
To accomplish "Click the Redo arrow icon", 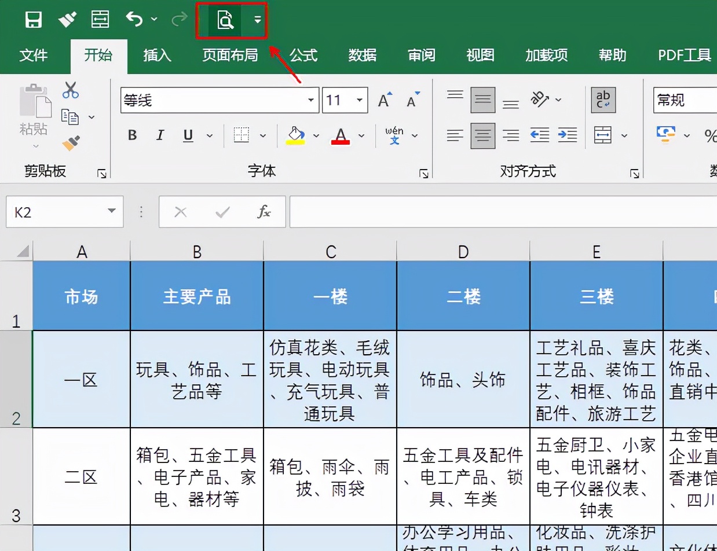I will [180, 20].
